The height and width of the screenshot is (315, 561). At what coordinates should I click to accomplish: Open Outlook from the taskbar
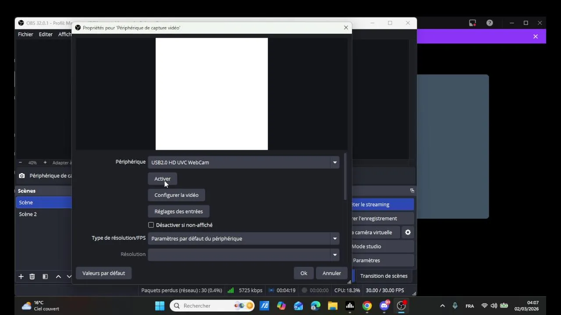(298, 306)
